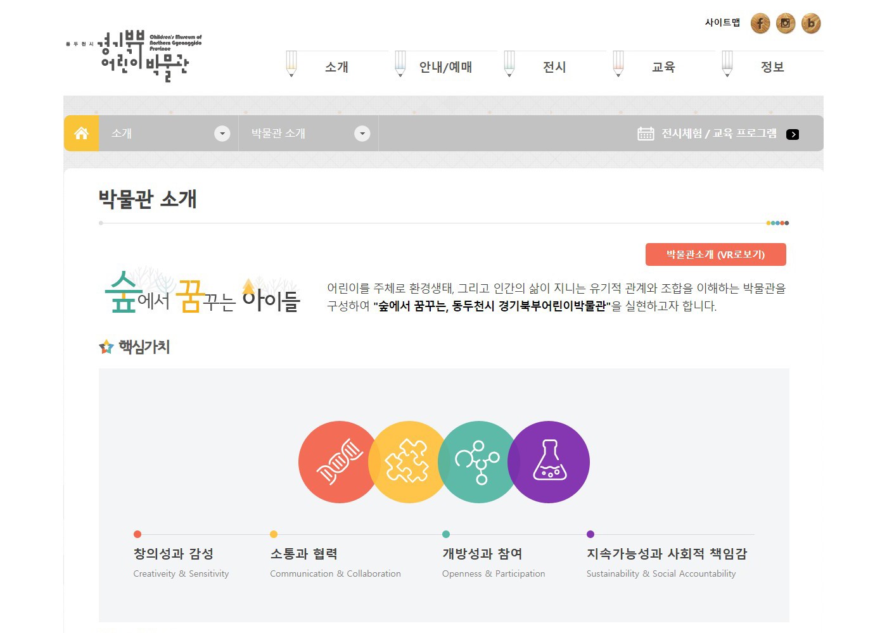This screenshot has width=887, height=633.
Task: Open the 정보 main menu
Action: pyautogui.click(x=772, y=67)
